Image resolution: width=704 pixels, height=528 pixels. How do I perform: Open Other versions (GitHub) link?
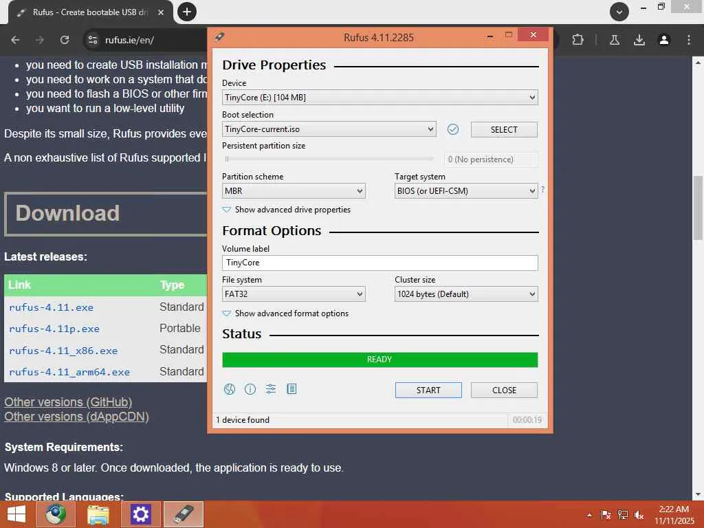pyautogui.click(x=68, y=401)
